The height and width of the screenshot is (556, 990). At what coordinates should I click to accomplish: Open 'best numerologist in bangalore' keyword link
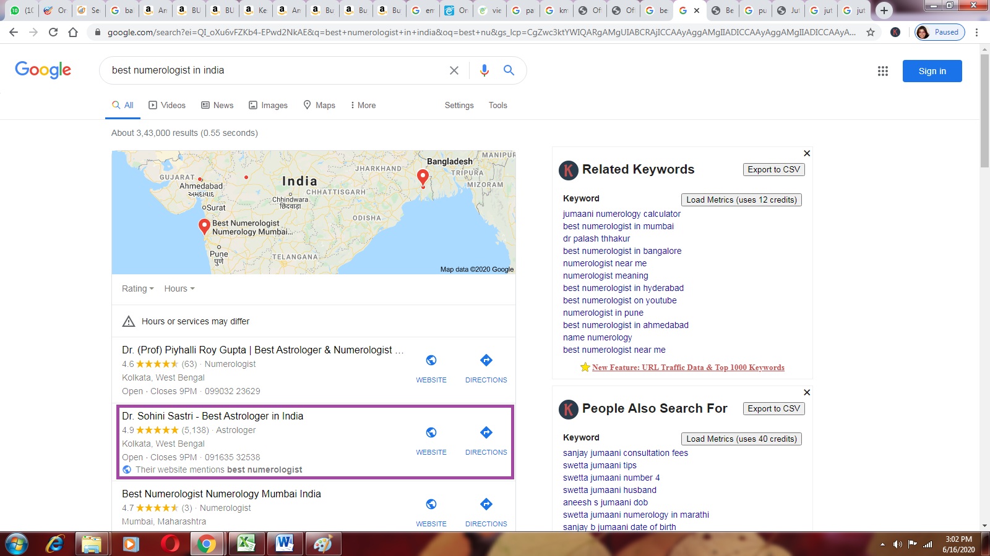click(x=622, y=251)
